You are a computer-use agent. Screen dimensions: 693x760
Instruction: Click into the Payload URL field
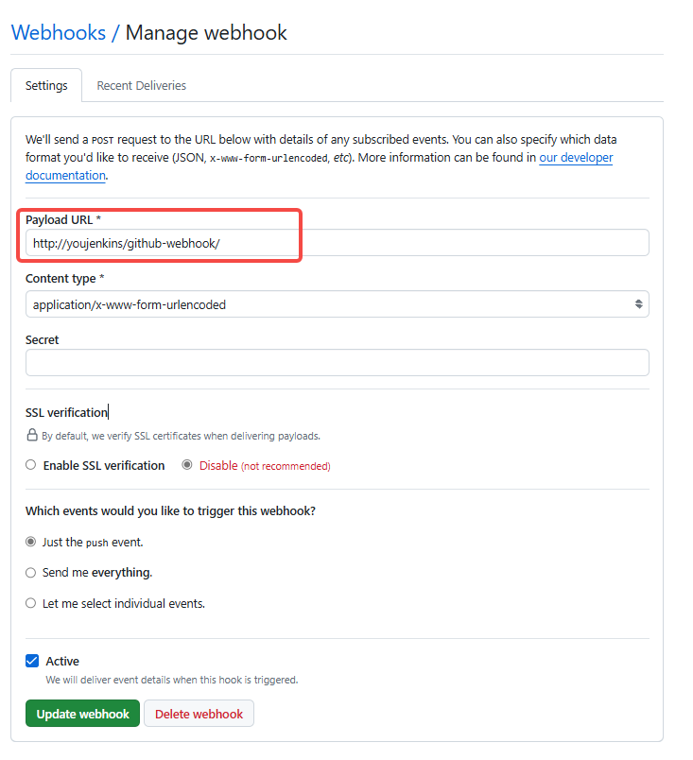[x=337, y=243]
